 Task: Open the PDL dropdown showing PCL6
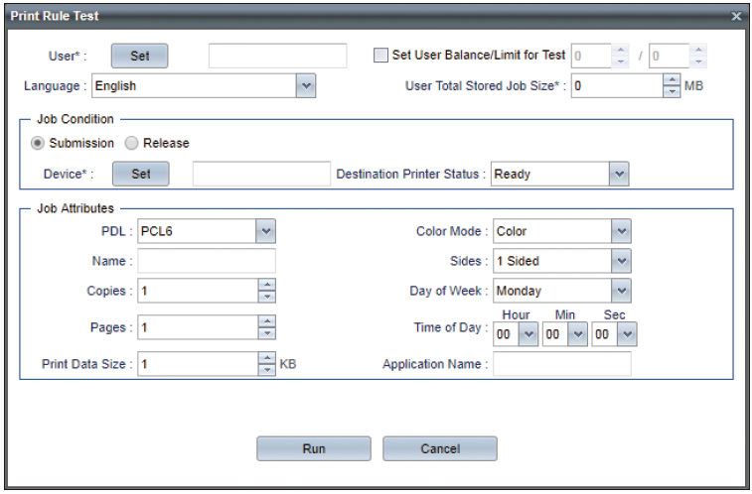coord(265,232)
